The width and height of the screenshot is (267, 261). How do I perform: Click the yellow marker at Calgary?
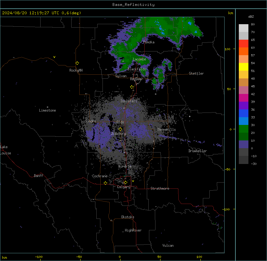125,183
